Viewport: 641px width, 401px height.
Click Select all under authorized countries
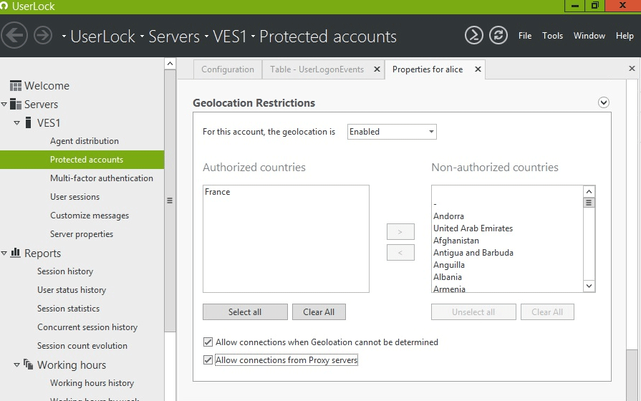tap(245, 312)
